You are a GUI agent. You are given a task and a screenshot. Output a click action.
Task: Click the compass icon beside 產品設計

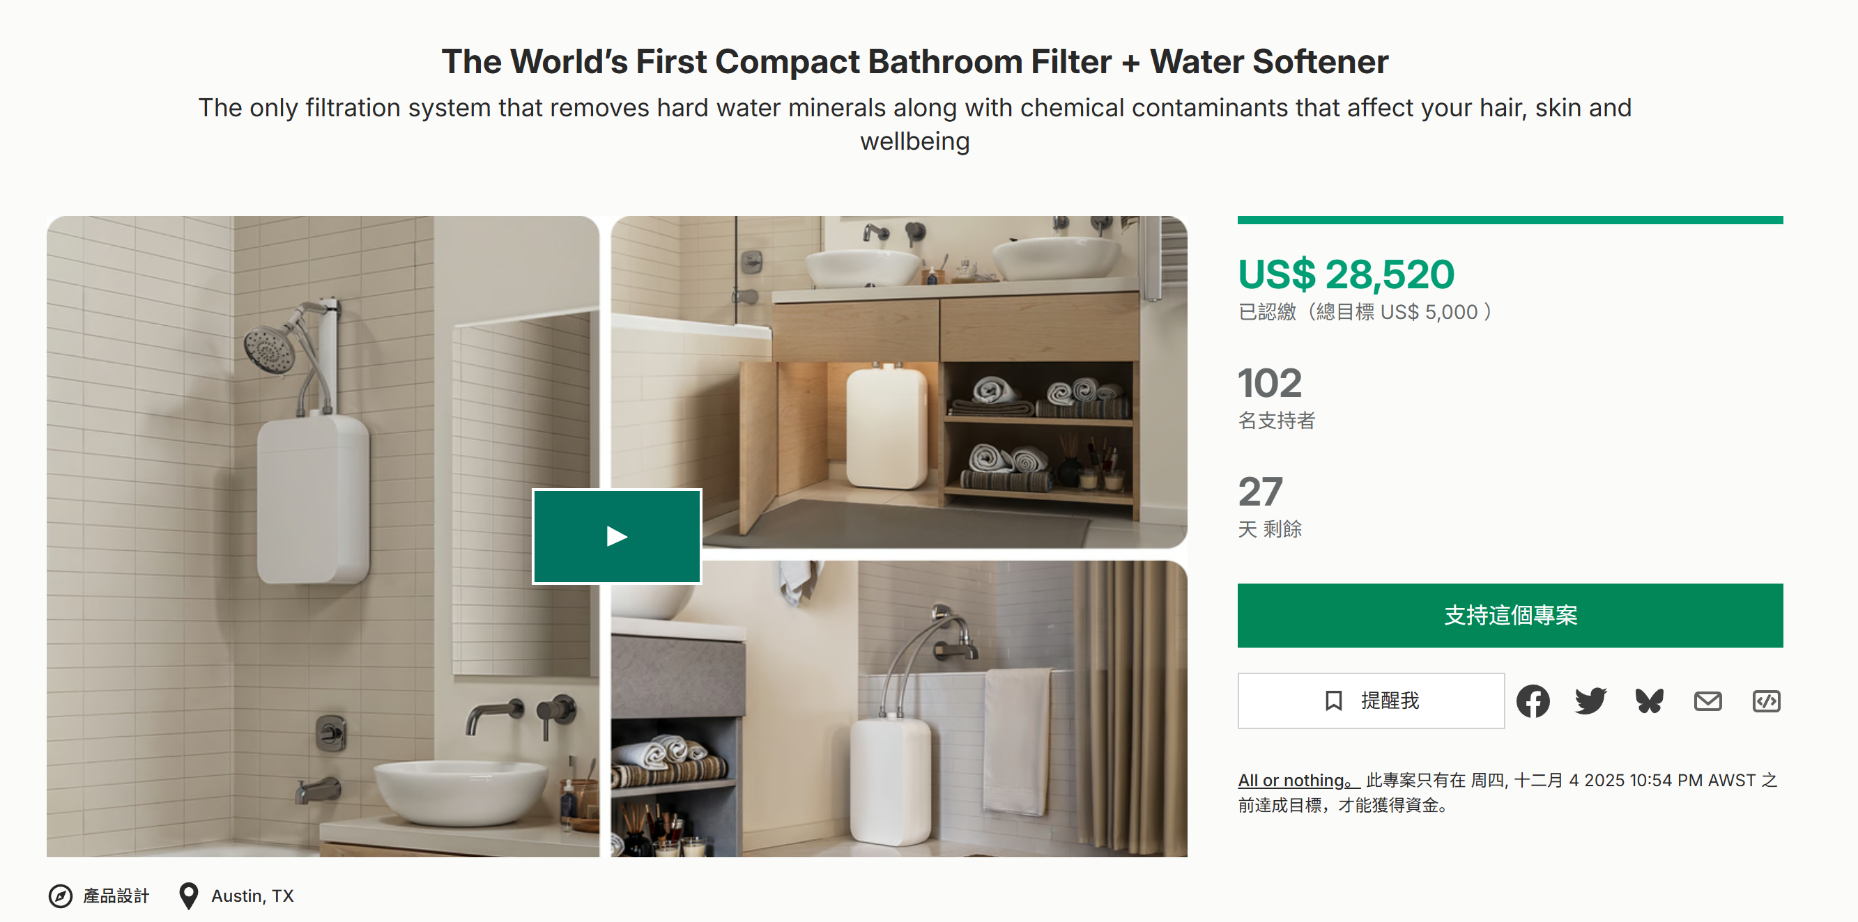tap(61, 896)
